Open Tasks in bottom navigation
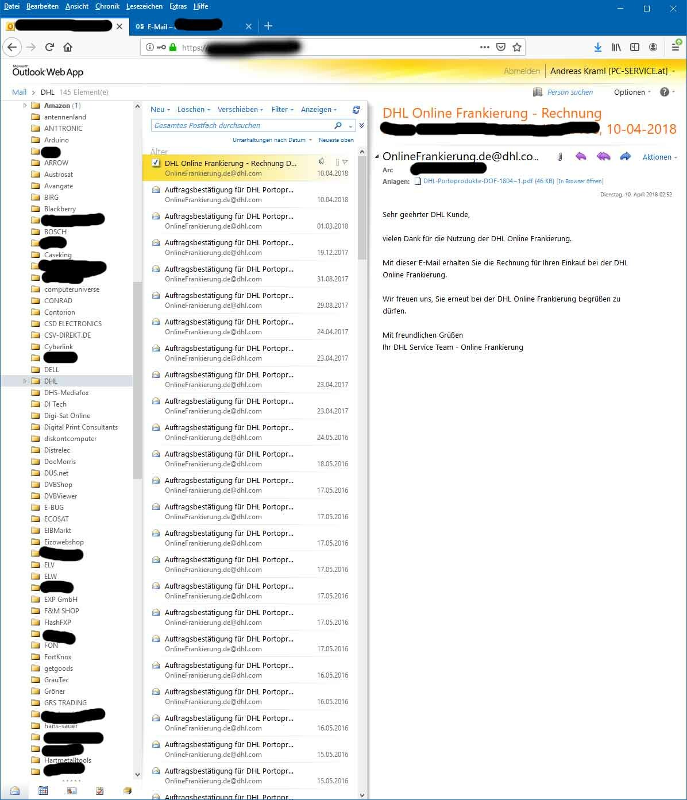 100,791
